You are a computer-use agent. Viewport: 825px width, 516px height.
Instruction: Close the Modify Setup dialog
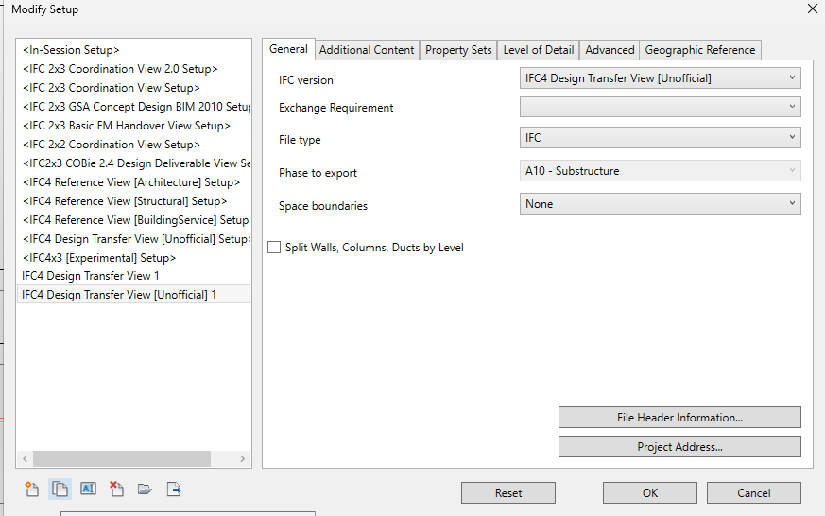(x=813, y=9)
